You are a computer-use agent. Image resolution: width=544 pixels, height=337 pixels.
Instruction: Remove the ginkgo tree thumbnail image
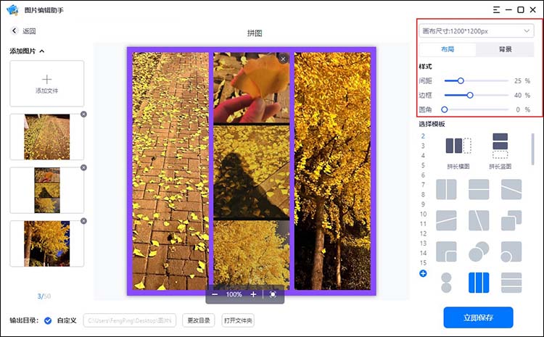[83, 221]
